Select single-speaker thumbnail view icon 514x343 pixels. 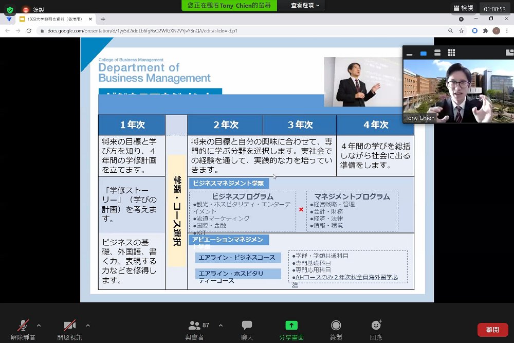coord(424,53)
